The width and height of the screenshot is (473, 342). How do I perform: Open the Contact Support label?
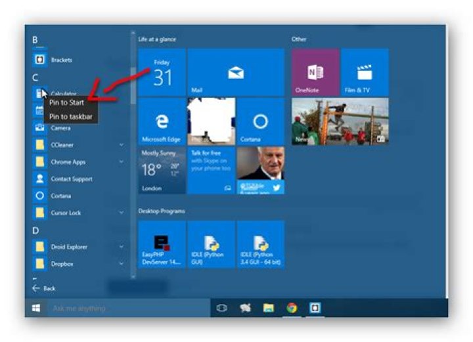click(72, 179)
